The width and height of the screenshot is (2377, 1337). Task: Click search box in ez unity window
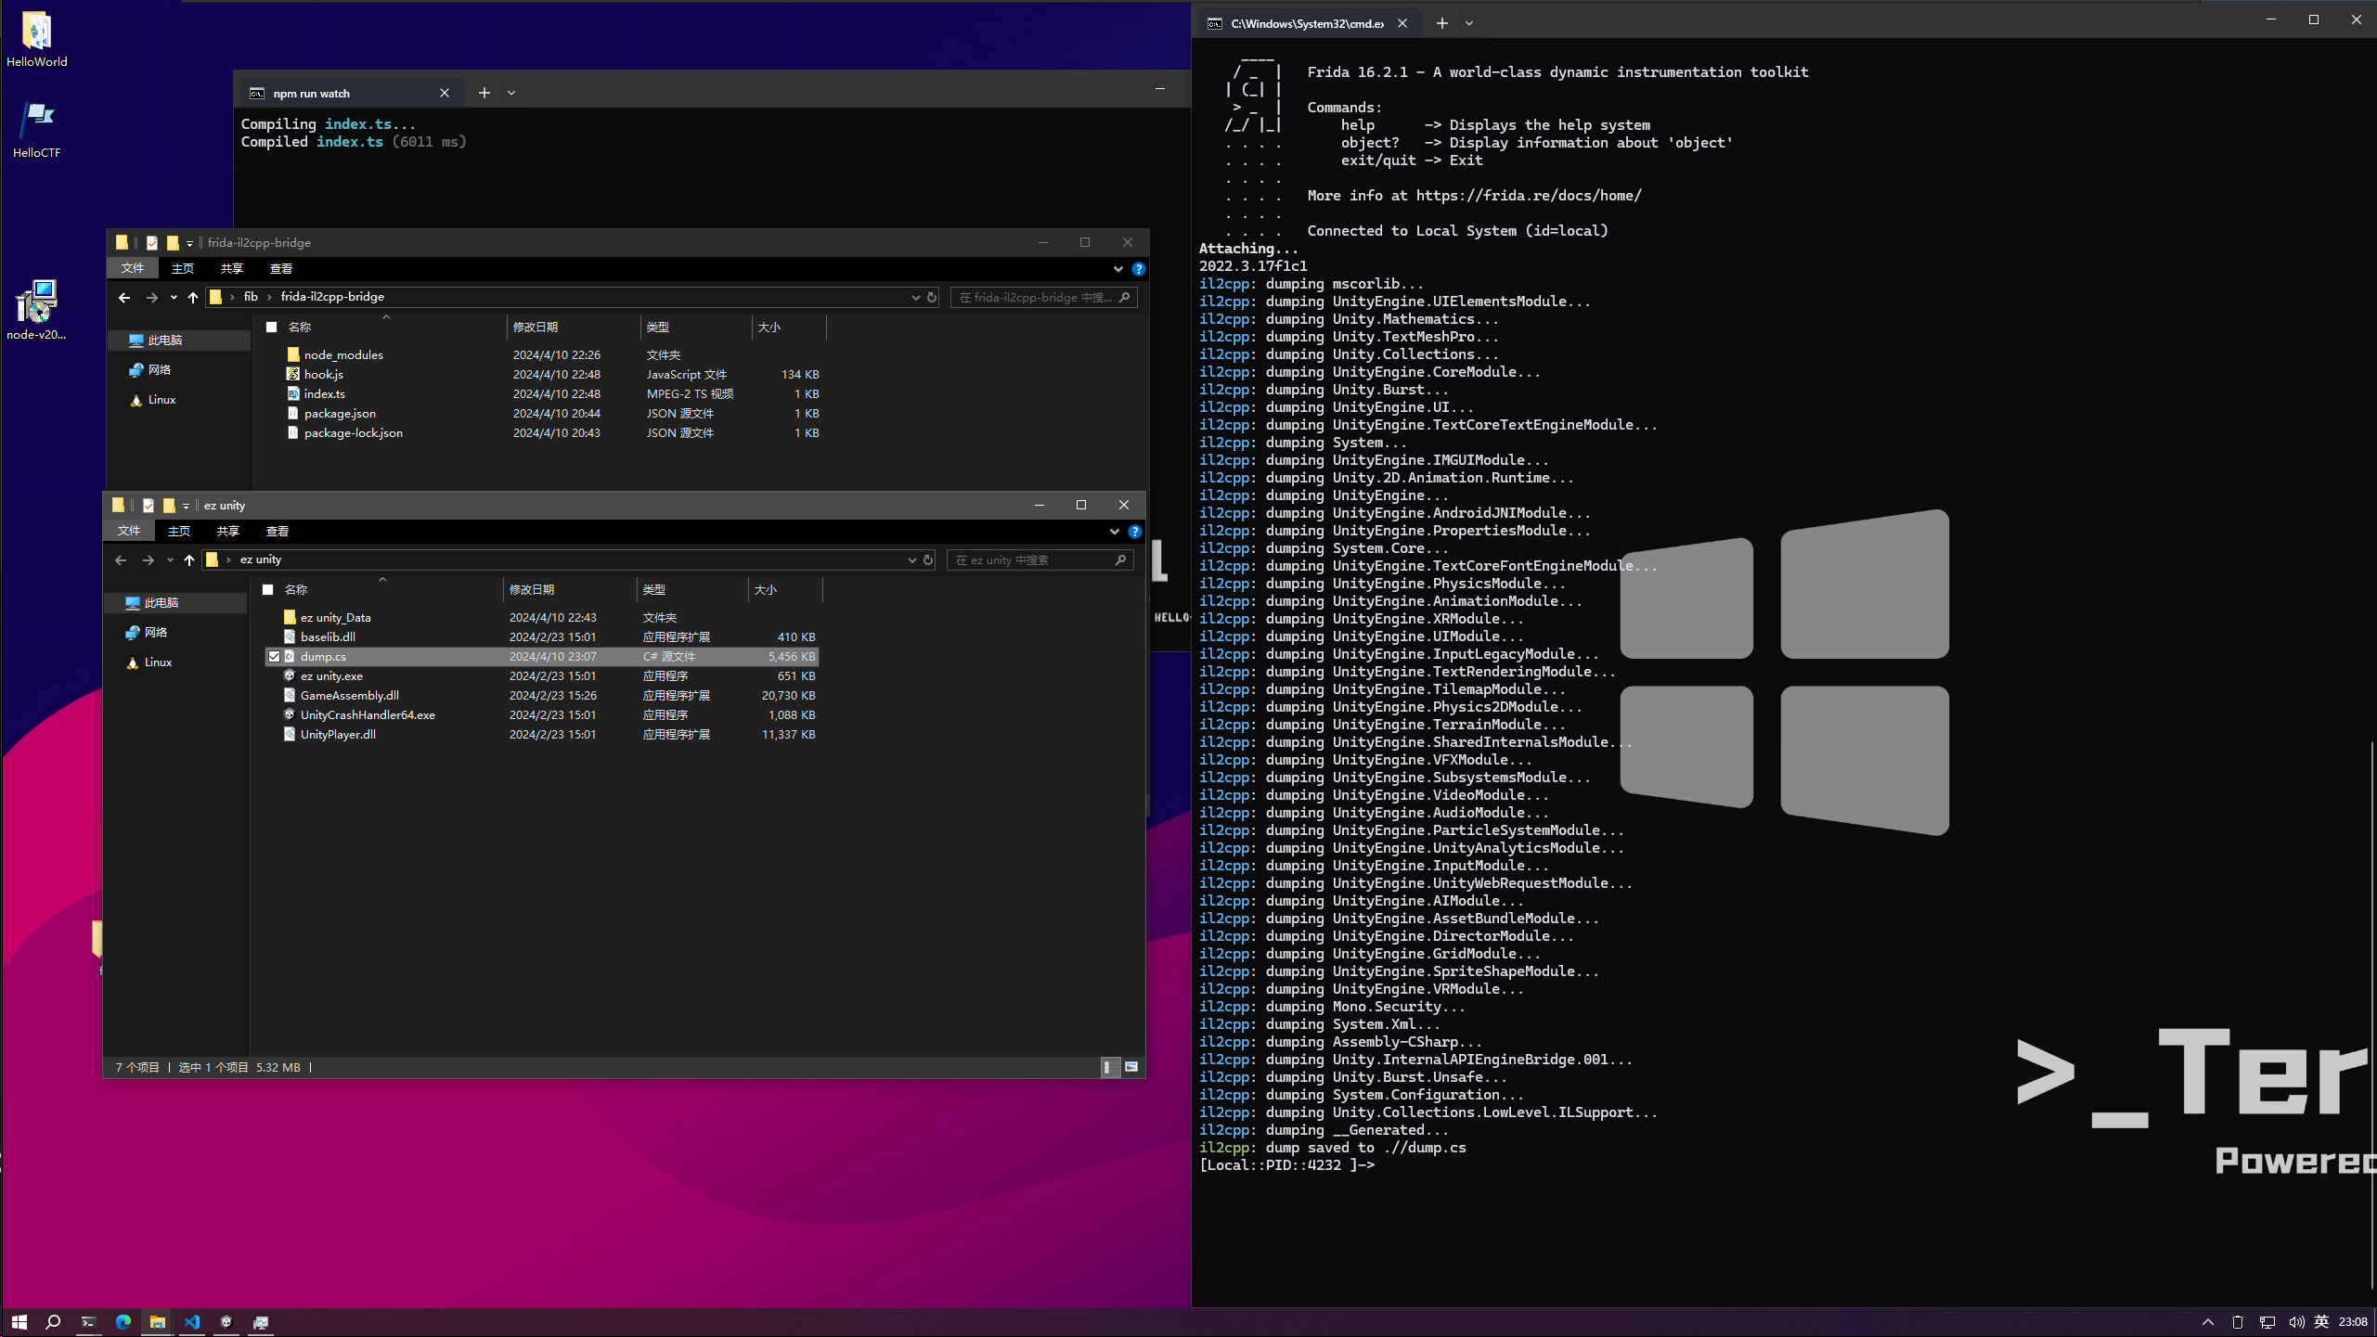pyautogui.click(x=1040, y=560)
